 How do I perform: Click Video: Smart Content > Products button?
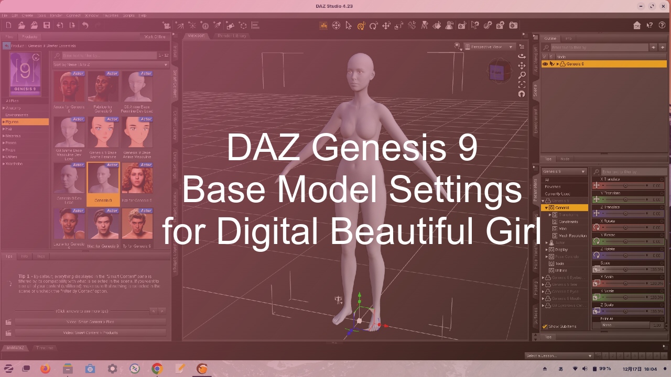(x=90, y=332)
